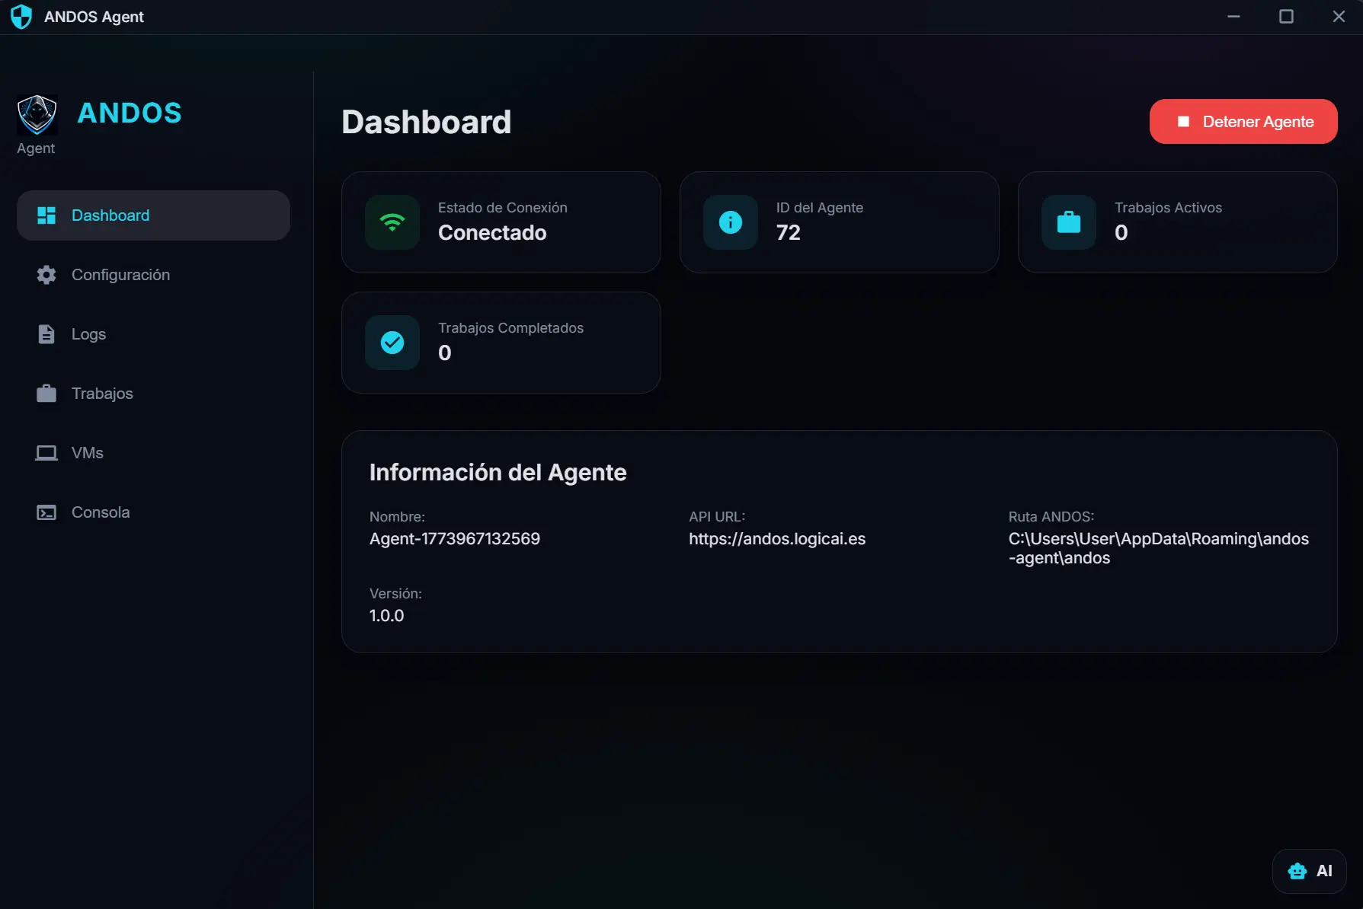
Task: Click the ANDOS agent logo avatar
Action: coord(37,115)
